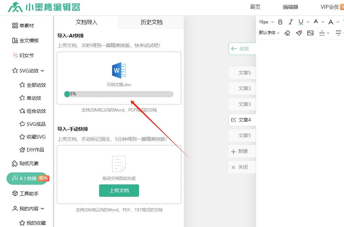Click the green 上传文档 button
The width and height of the screenshot is (344, 227).
coord(119,191)
